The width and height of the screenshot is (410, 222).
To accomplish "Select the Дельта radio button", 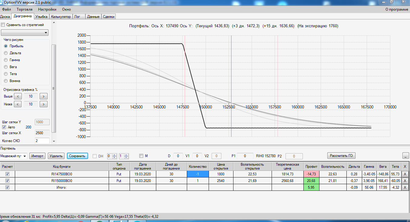I will coord(6,53).
